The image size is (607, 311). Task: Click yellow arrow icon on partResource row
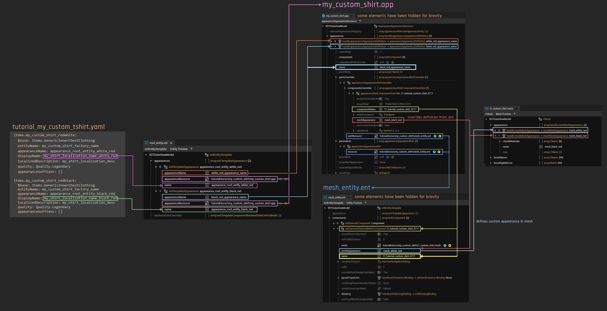tap(440, 136)
